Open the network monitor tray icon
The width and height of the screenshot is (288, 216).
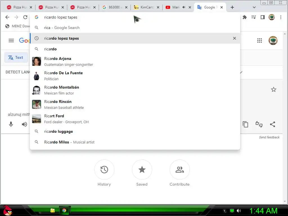(x=232, y=211)
